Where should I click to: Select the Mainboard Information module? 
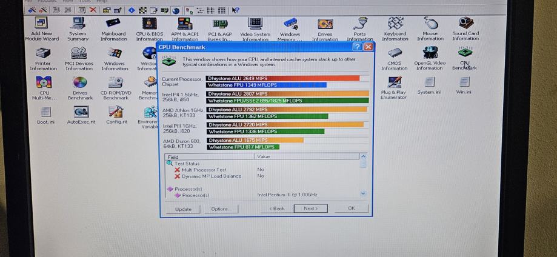click(113, 29)
